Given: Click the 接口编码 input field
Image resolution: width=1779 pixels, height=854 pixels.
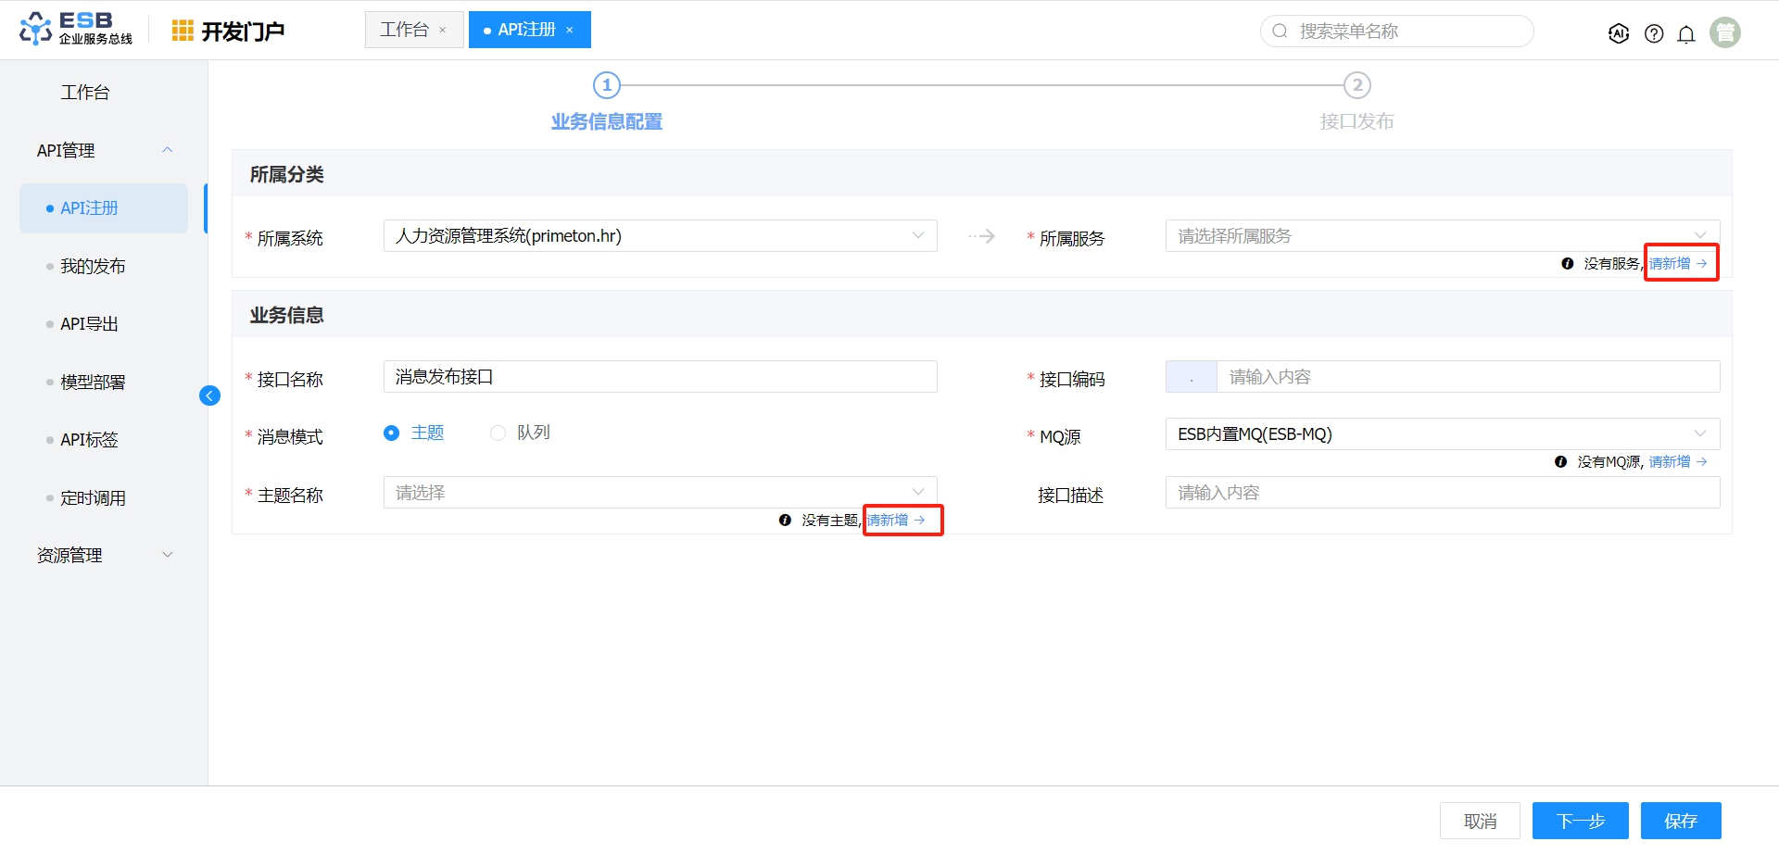Looking at the screenshot, I should [x=1467, y=377].
